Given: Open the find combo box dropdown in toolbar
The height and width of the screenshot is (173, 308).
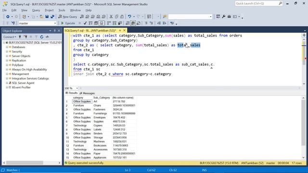Looking at the screenshot, I should click(x=211, y=17).
